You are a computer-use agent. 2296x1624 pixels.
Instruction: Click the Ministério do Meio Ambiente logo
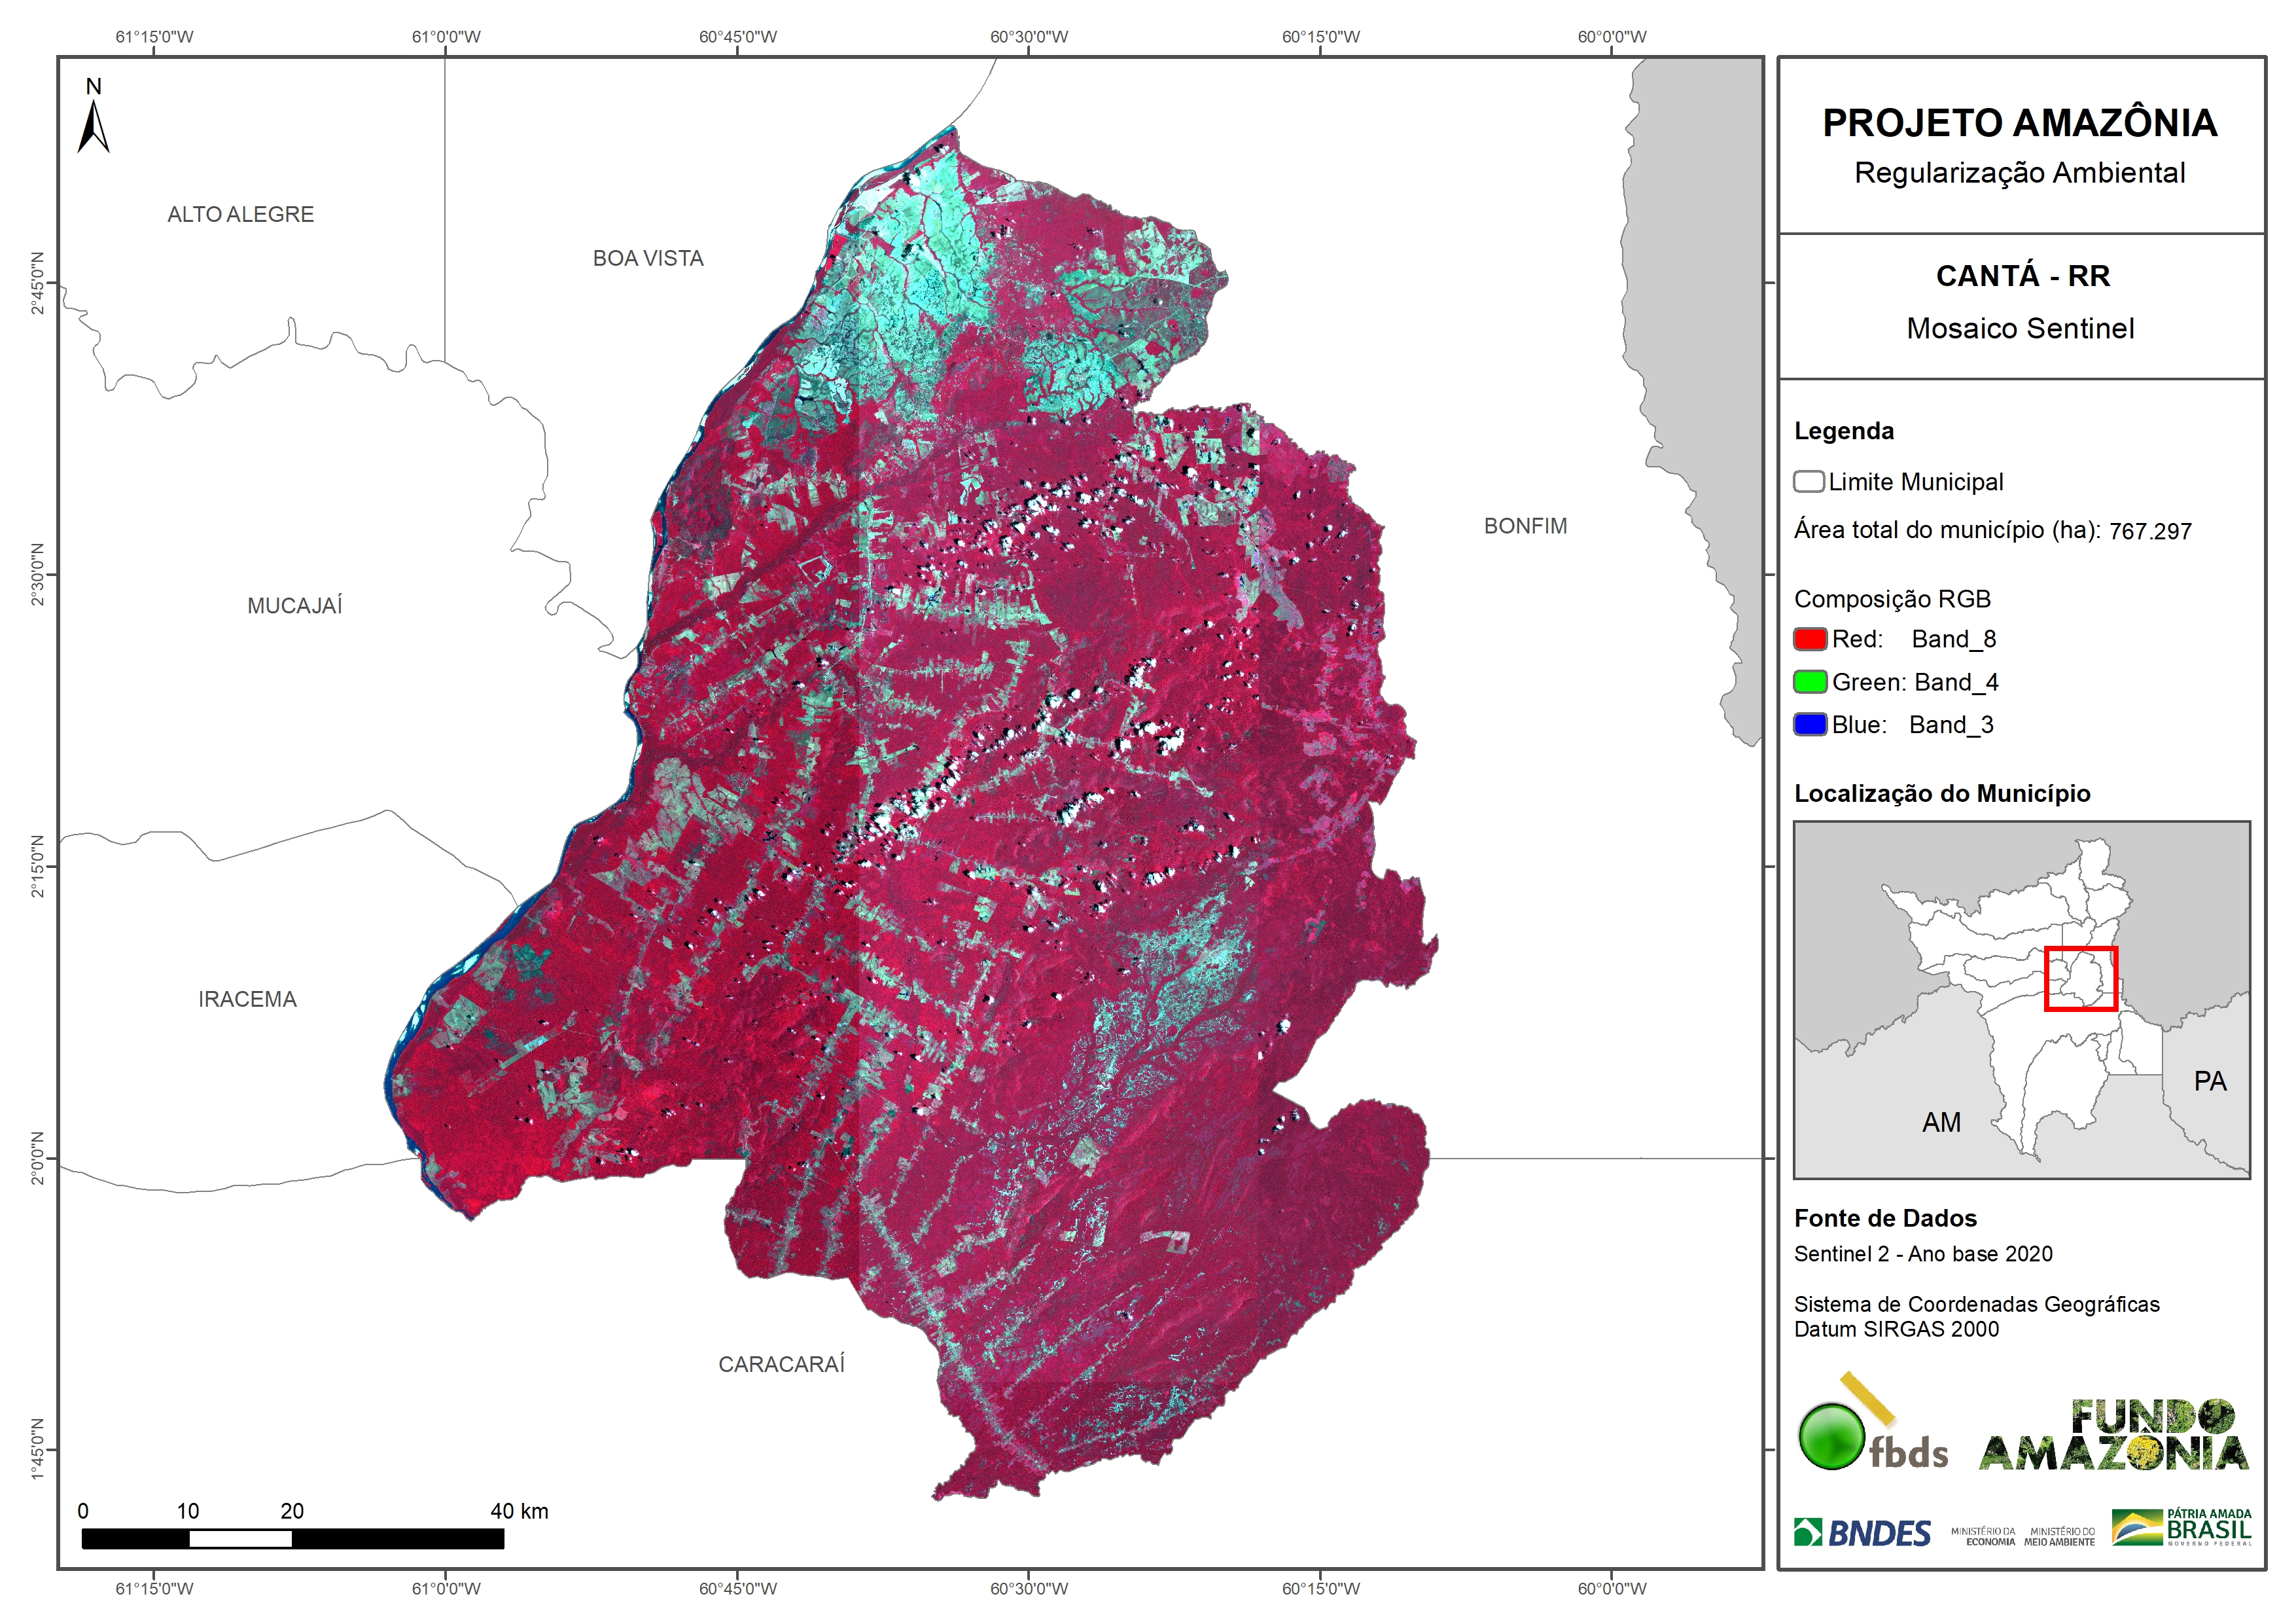[x=2059, y=1537]
